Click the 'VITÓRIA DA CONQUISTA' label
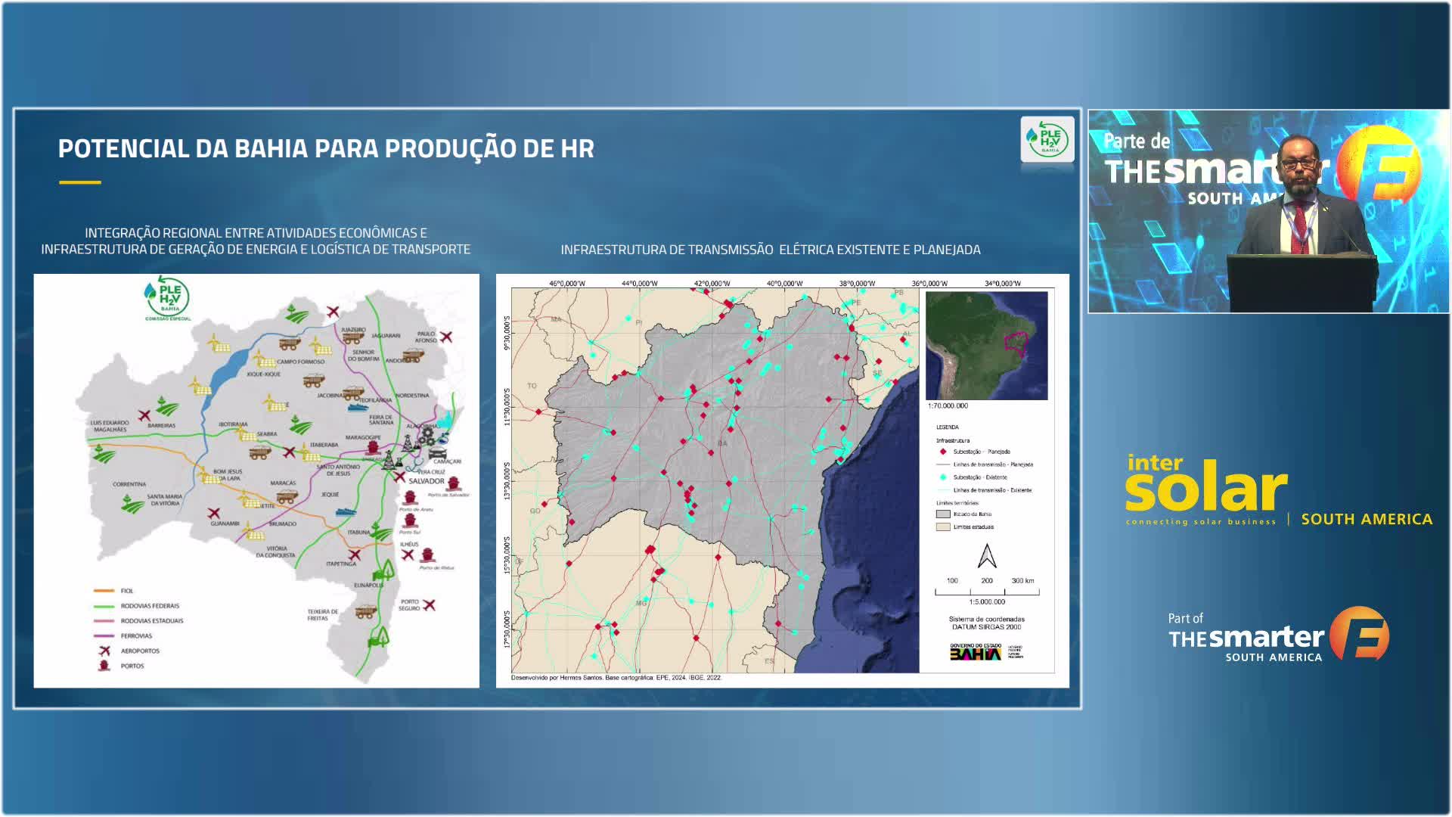This screenshot has height=817, width=1452. 276,552
